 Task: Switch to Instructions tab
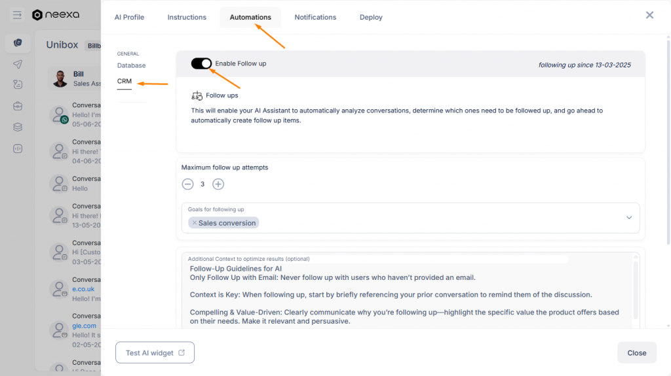tap(187, 17)
